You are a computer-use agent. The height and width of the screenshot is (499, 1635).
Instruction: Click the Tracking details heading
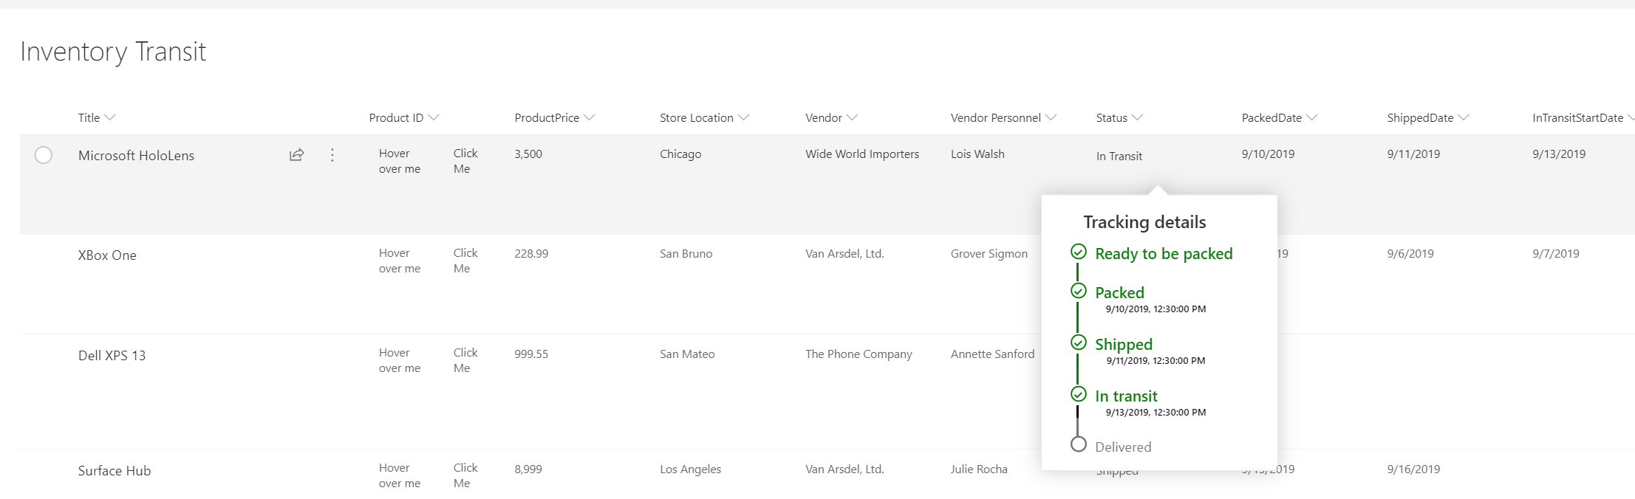pyautogui.click(x=1144, y=222)
